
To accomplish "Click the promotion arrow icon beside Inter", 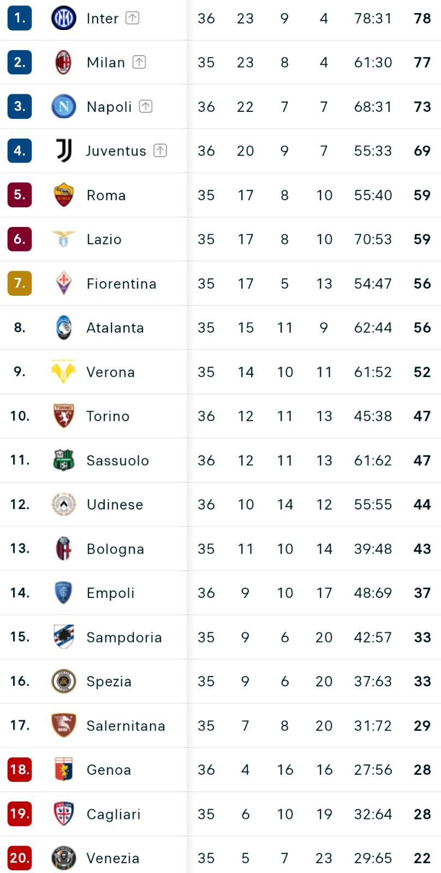I will pos(132,18).
